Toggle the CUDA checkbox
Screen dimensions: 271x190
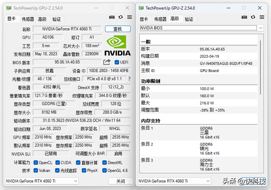pos(58,163)
